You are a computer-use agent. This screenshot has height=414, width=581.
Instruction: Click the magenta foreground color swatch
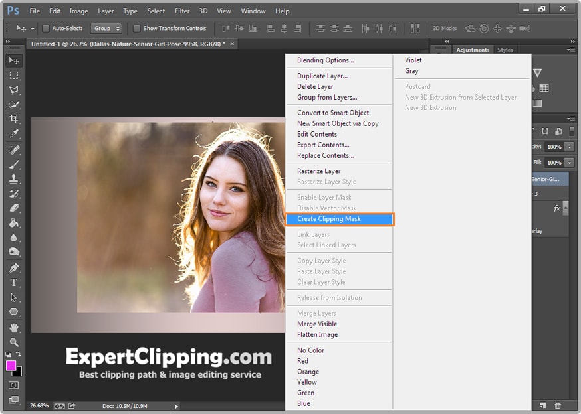pyautogui.click(x=11, y=366)
